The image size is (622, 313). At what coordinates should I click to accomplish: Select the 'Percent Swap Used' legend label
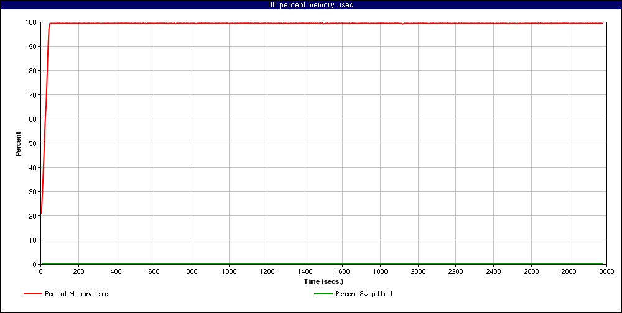364,294
